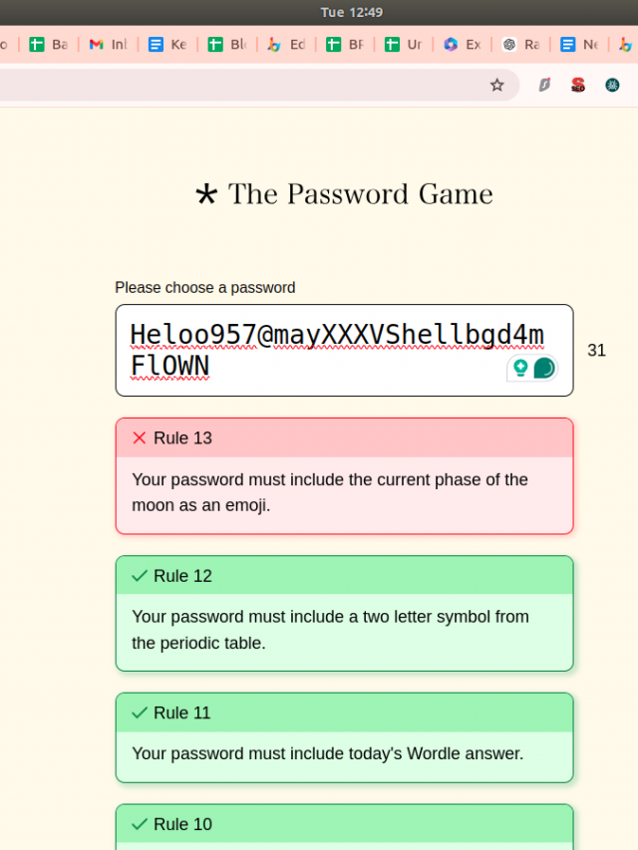Click the feather pen extension icon
638x850 pixels.
544,85
